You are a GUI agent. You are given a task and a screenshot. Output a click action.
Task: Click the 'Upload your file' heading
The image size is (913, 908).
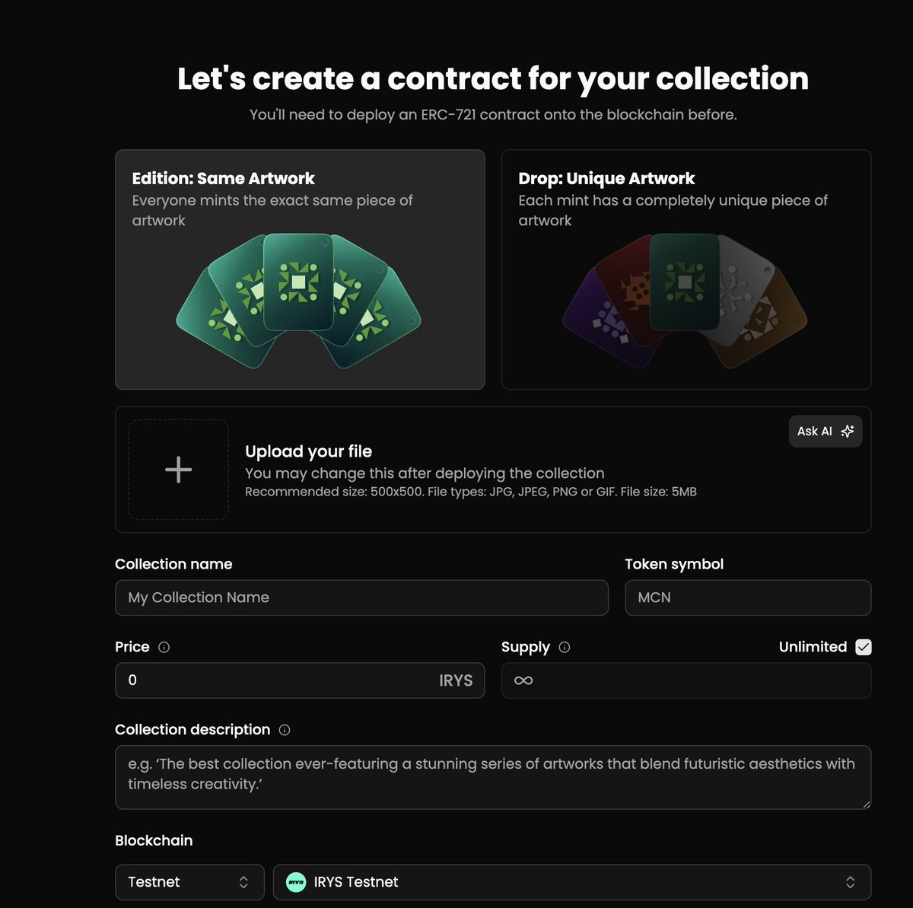[308, 451]
